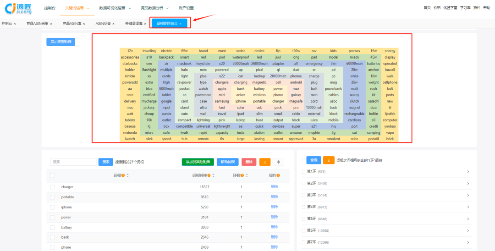This screenshot has width=495, height=251.
Task: Check the battery row checkbox
Action: pos(52,227)
